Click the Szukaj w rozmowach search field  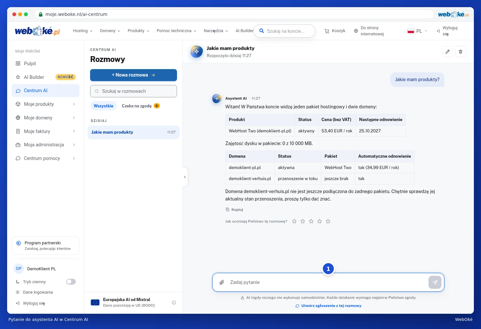(x=134, y=91)
